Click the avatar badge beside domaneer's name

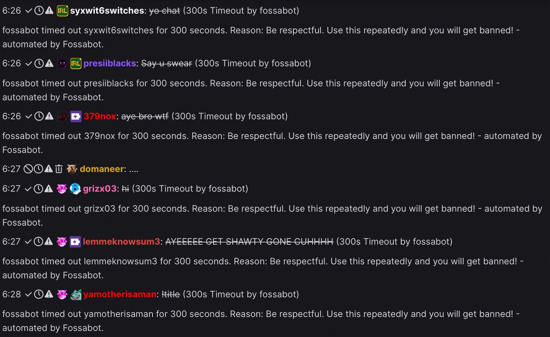[71, 169]
